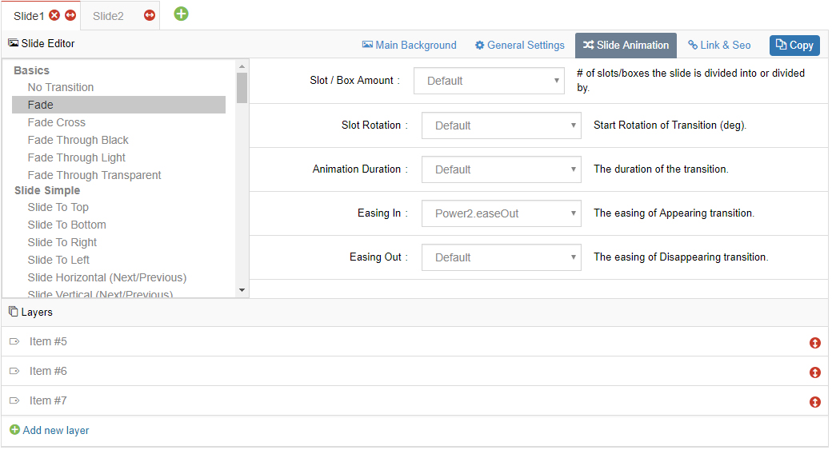Click the Slide Editor header label
The height and width of the screenshot is (450, 832).
point(42,43)
